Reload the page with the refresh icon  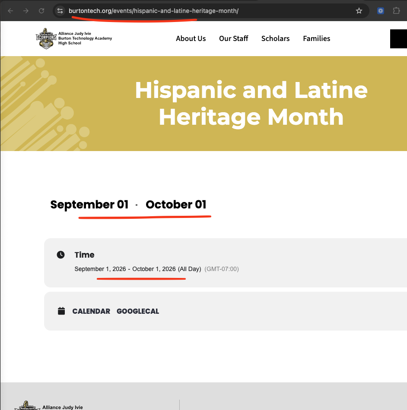click(41, 11)
